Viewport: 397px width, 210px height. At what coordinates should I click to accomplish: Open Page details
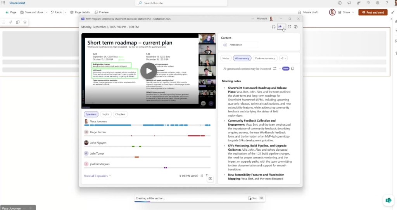coord(80,12)
